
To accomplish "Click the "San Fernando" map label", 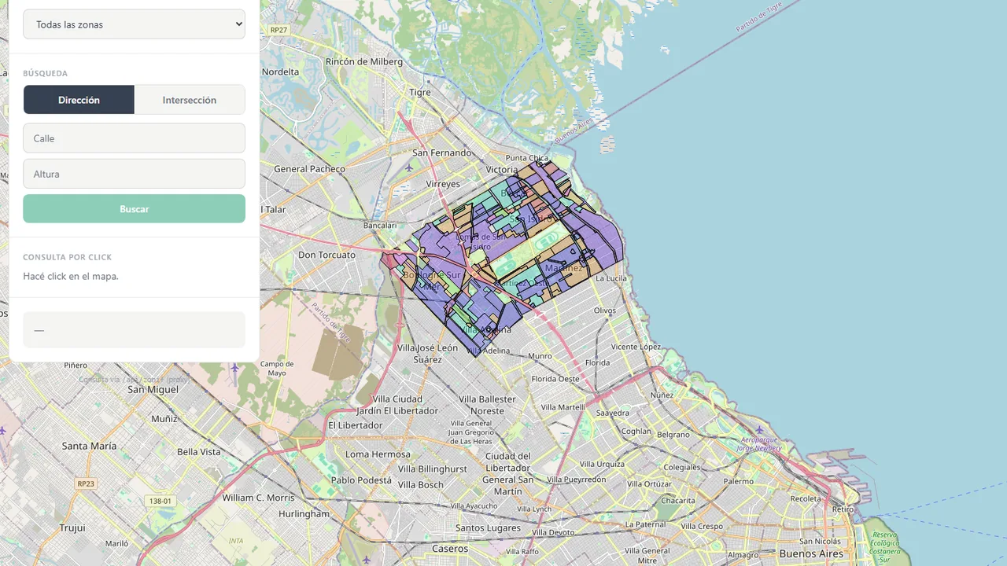I will (442, 153).
